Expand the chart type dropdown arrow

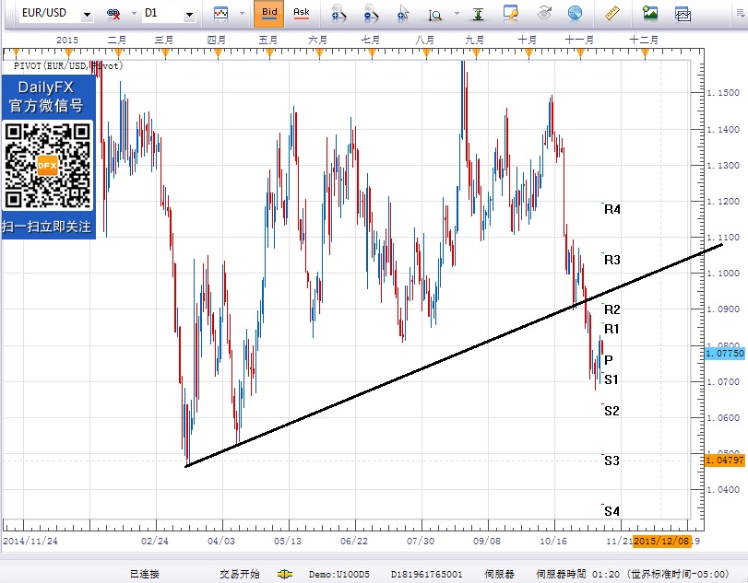[242, 14]
